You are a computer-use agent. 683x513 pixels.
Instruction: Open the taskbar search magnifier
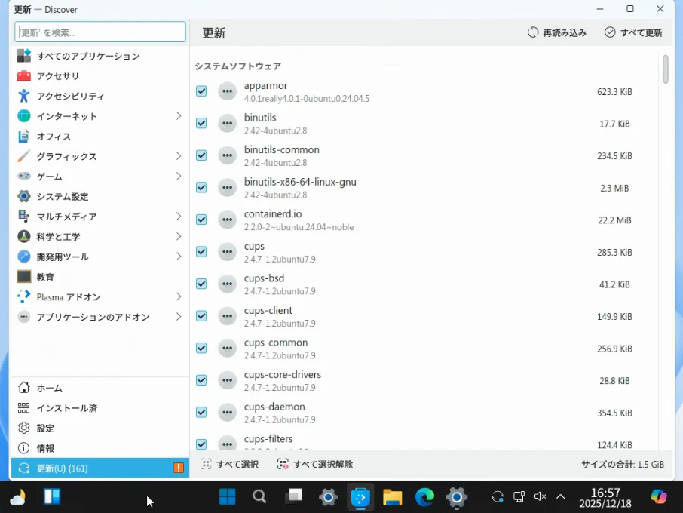[259, 496]
